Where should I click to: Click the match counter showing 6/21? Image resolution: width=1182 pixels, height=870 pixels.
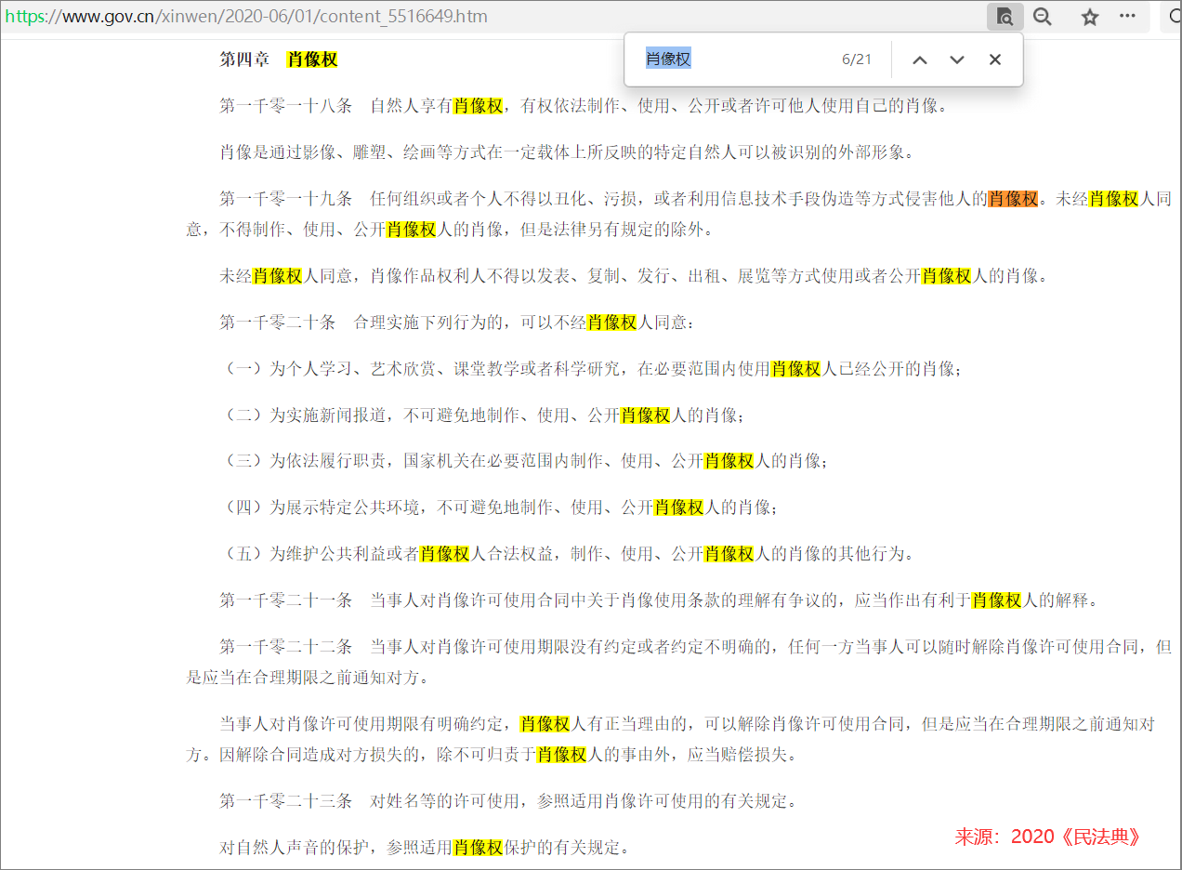tap(856, 58)
